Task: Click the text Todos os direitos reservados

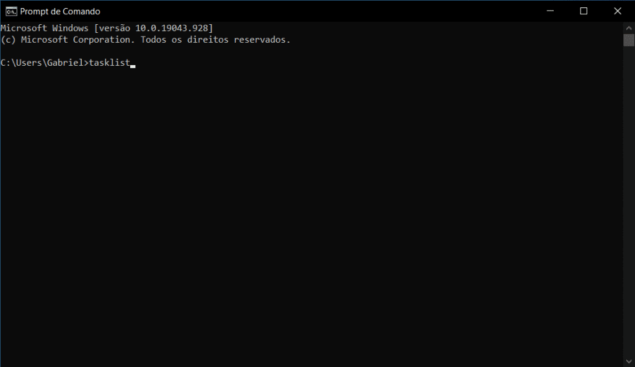Action: [x=215, y=40]
